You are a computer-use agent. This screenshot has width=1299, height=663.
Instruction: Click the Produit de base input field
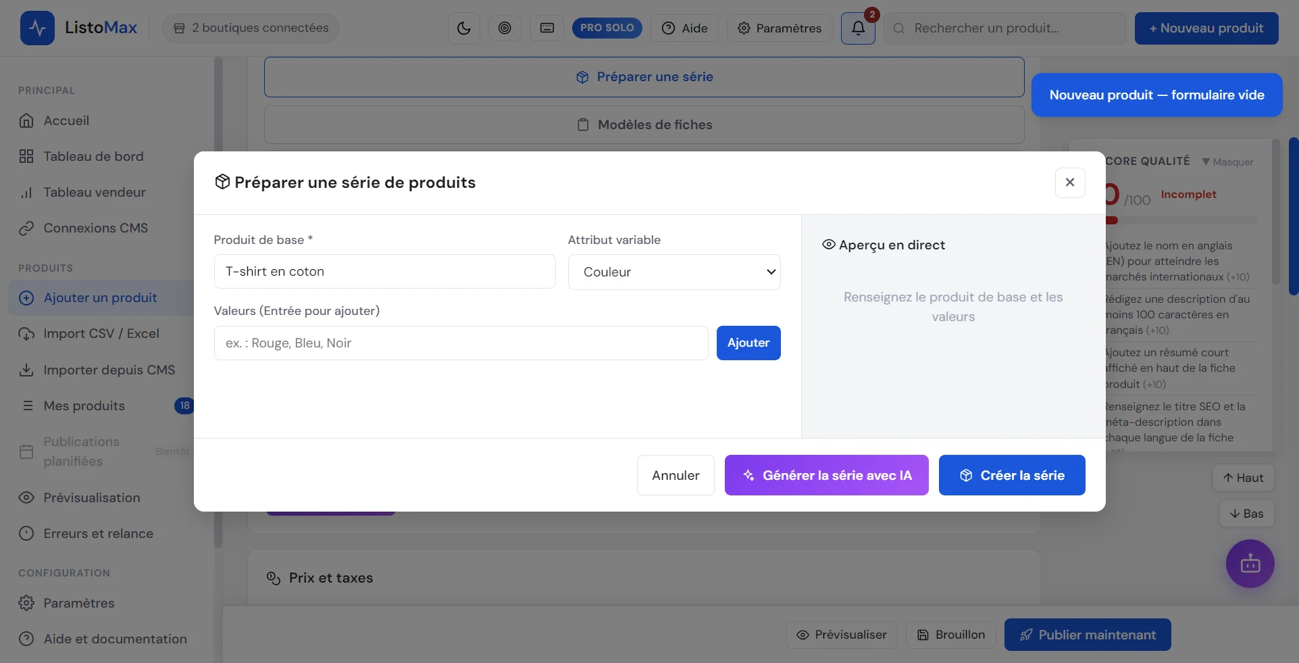pos(384,271)
